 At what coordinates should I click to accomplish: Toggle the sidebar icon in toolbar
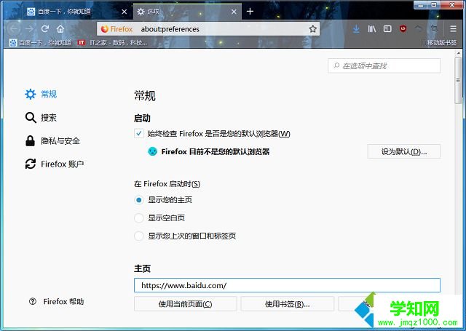pos(387,29)
